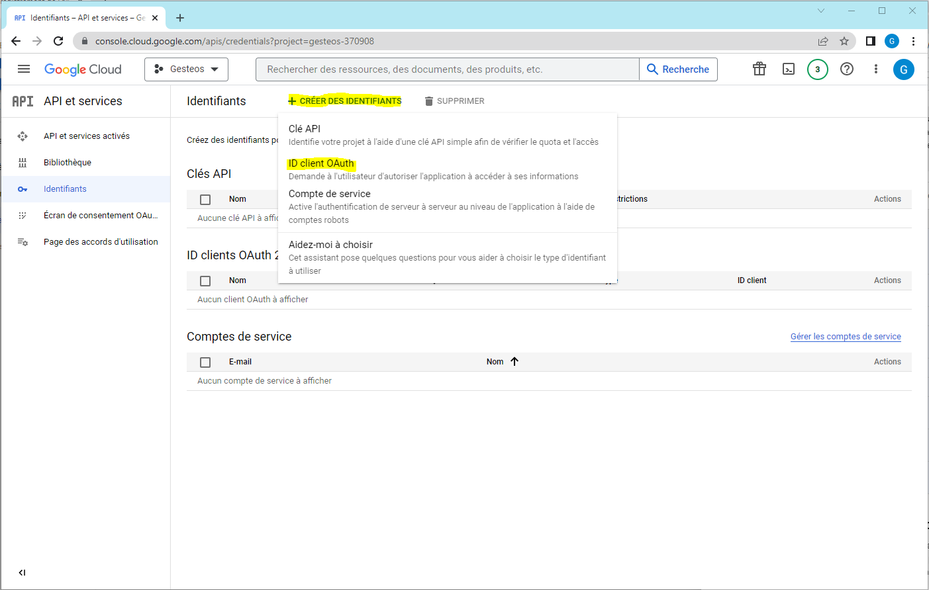Open the Gesteos project selector dropdown
Screen dimensions: 929x590
186,69
